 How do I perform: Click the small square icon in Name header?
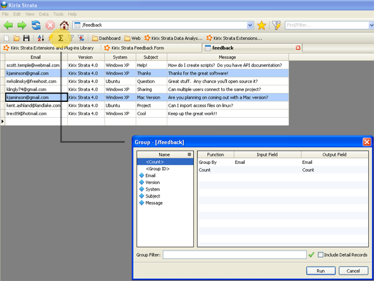(x=190, y=154)
